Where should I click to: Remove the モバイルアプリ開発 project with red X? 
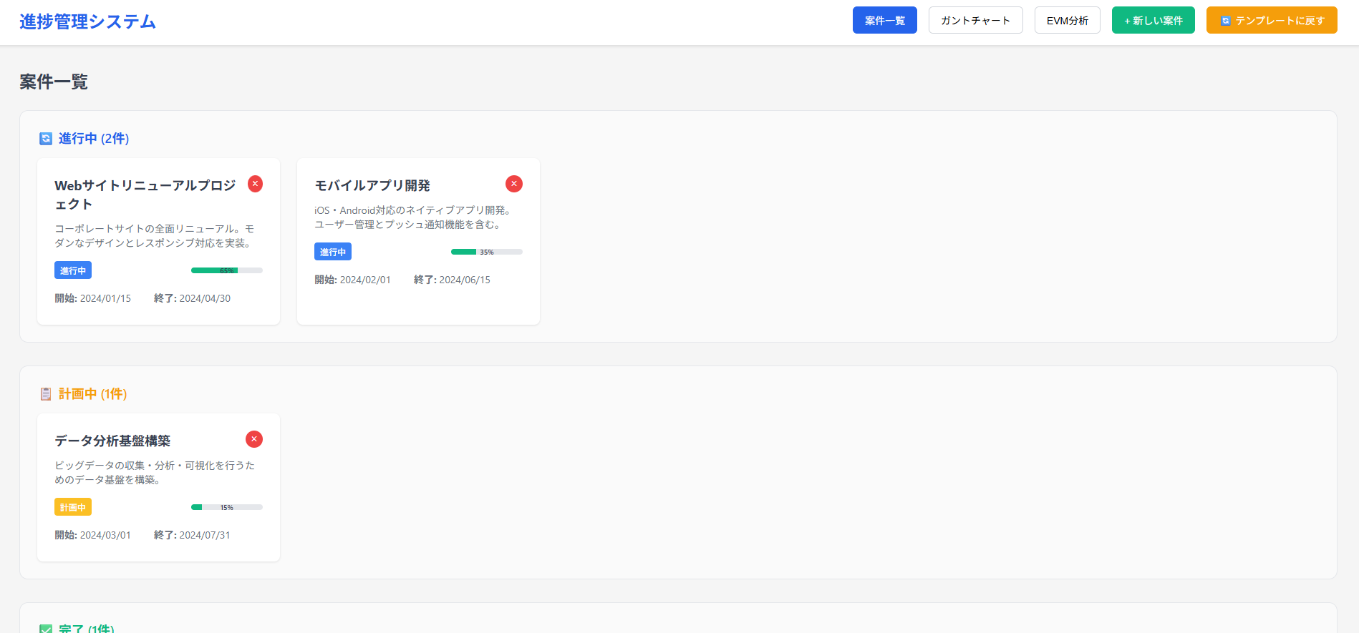pyautogui.click(x=513, y=184)
